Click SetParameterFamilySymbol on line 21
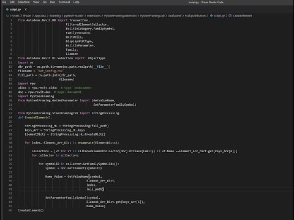 pyautogui.click(x=114, y=105)
